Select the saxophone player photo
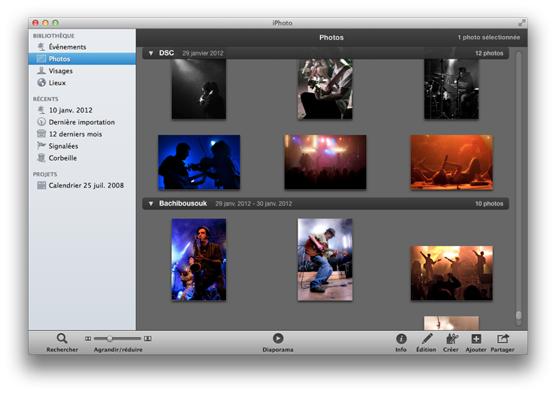 pos(198,260)
